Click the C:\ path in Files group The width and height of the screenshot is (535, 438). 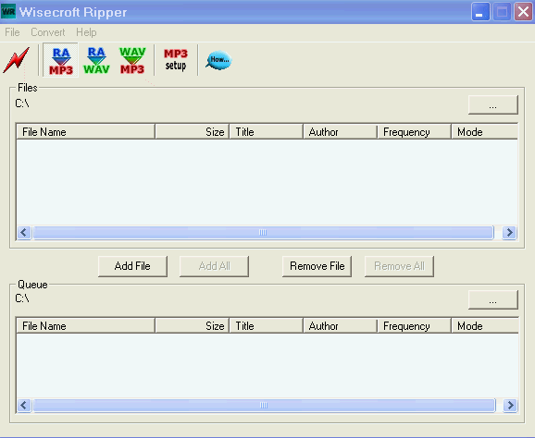pyautogui.click(x=22, y=103)
